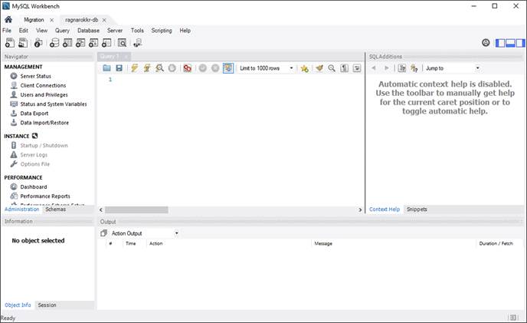The image size is (527, 323).
Task: Click the Execute query lightning bolt icon
Action: 134,68
